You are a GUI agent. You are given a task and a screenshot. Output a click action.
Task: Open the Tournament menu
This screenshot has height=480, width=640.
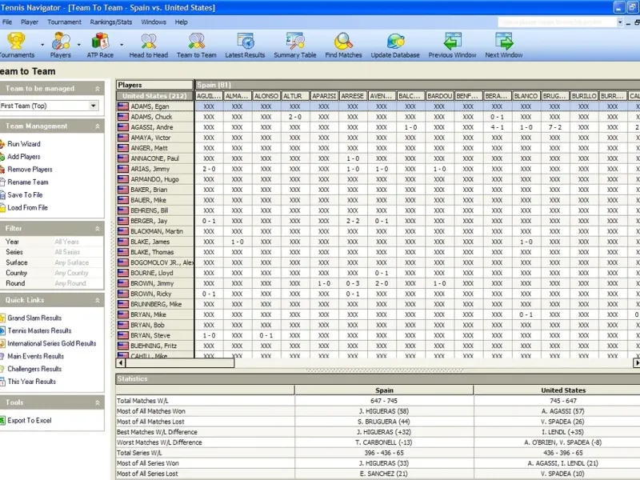tap(64, 22)
